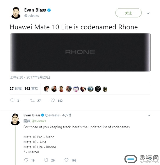
Task: View the 142 喜欢 likes list
Action: 31,88
